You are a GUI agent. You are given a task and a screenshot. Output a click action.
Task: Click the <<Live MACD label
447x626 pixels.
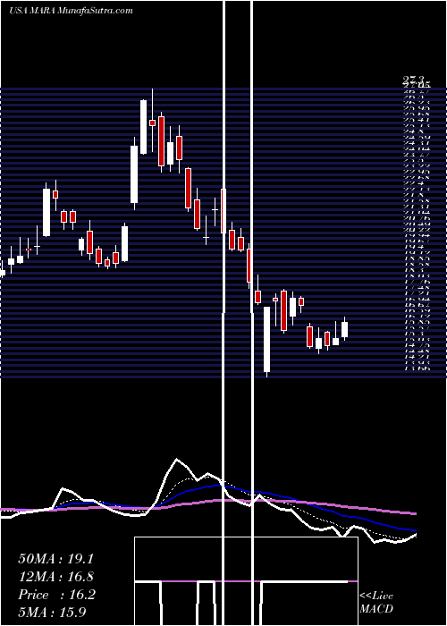(376, 602)
